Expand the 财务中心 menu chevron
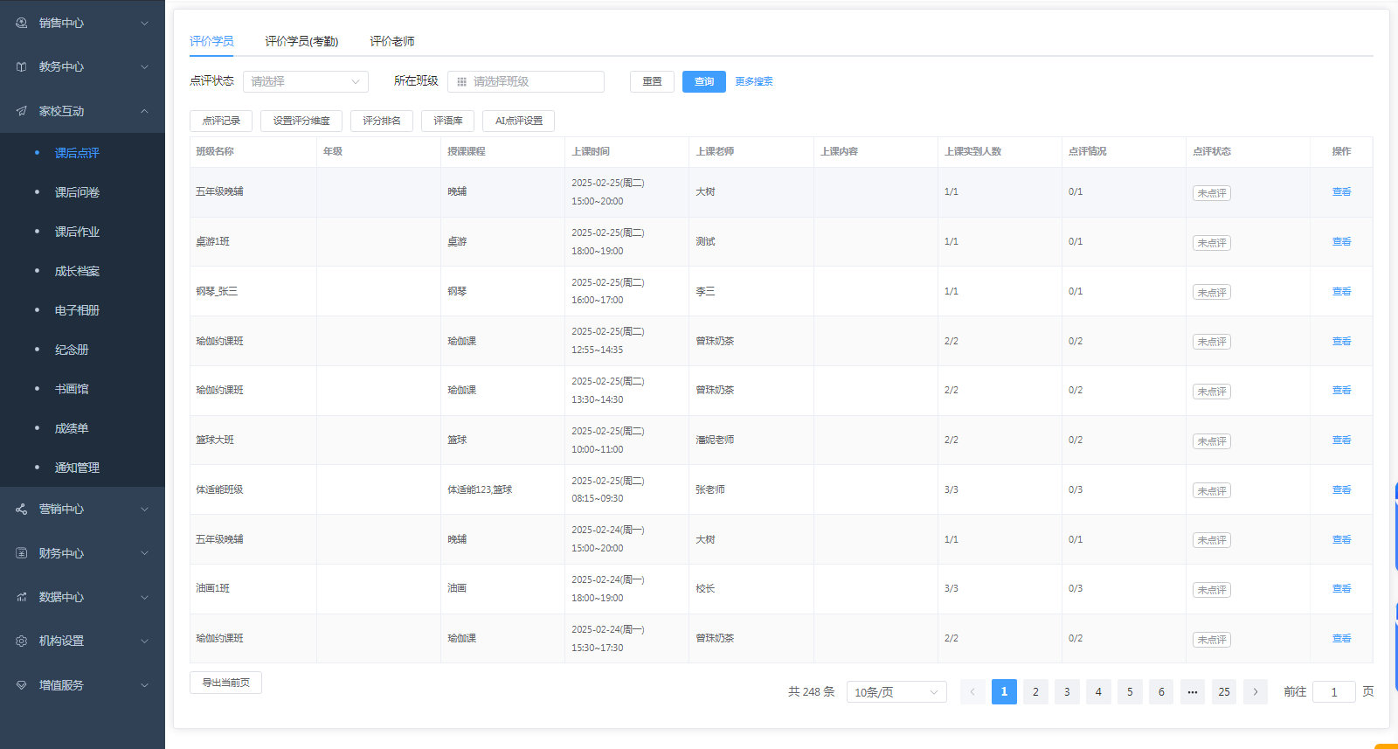 [145, 553]
